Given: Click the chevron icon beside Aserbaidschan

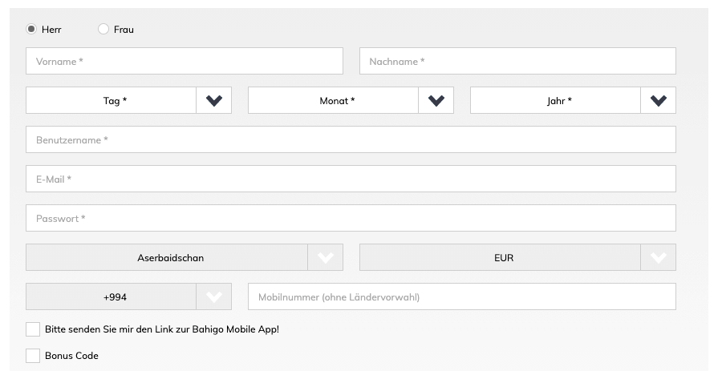Looking at the screenshot, I should [x=325, y=258].
